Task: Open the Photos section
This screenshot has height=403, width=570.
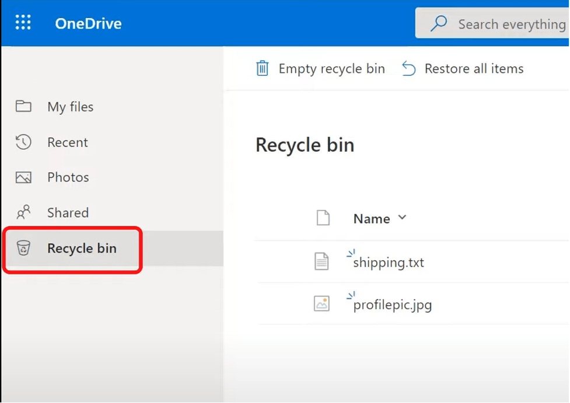Action: [68, 177]
